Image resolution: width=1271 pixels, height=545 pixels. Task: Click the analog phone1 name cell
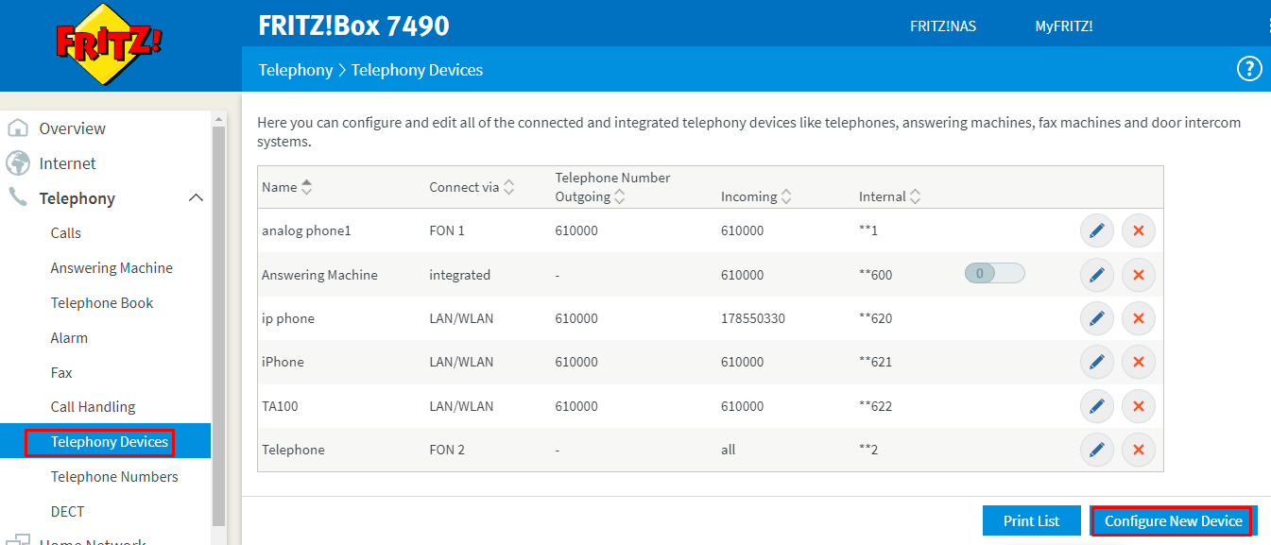click(306, 230)
